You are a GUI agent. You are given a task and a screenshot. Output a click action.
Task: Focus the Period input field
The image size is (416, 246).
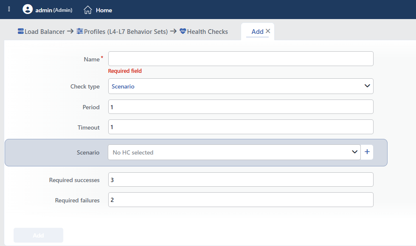pos(241,107)
